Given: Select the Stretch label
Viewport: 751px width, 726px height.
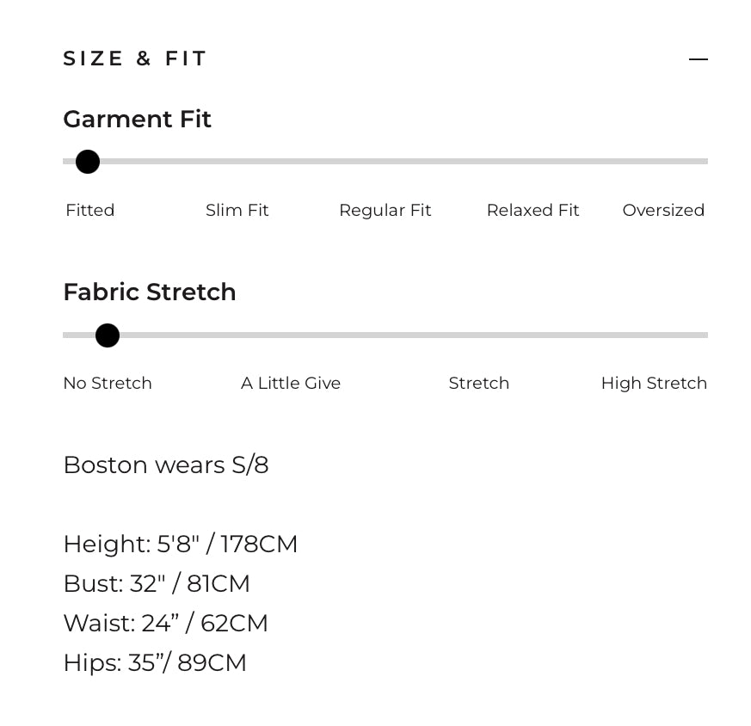Looking at the screenshot, I should click(x=479, y=383).
